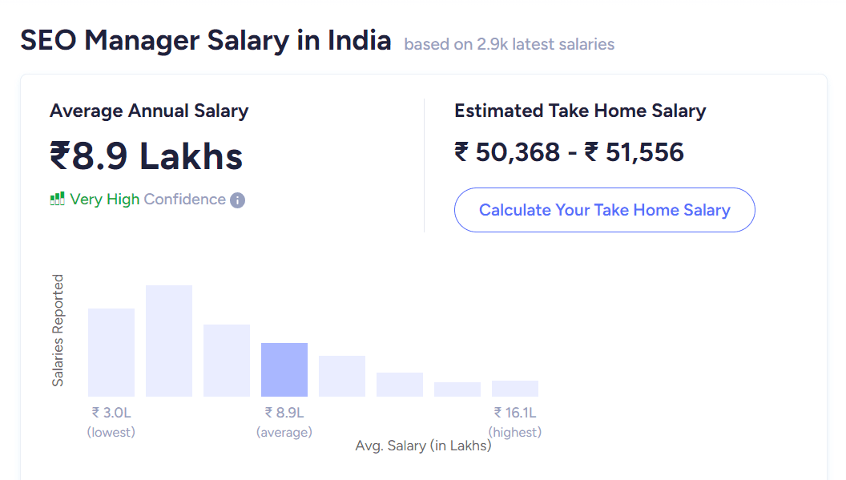
Task: Click the Average Annual Salary heading
Action: click(x=150, y=111)
